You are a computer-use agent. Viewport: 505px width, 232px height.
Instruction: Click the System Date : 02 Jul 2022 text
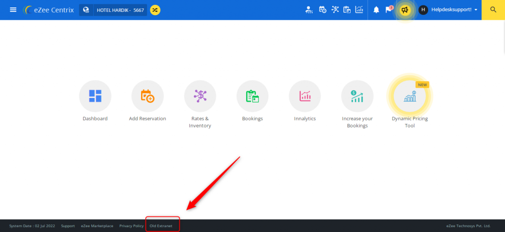32,226
